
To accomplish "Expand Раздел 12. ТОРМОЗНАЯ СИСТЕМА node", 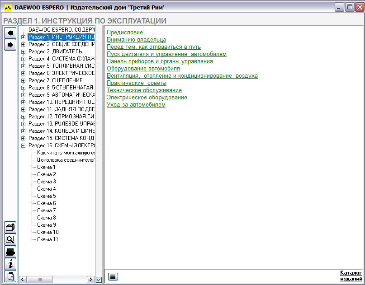I will click(x=23, y=117).
